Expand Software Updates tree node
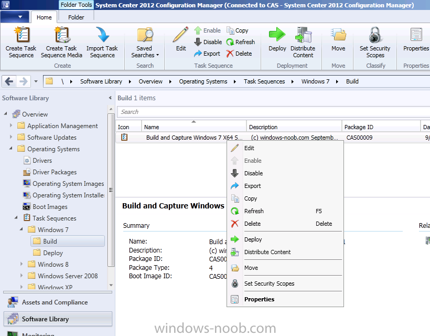This screenshot has width=430, height=336. pyautogui.click(x=11, y=136)
